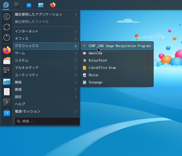
Task: Launch Firefox from launcher favorites sidebar
Action: (7, 50)
